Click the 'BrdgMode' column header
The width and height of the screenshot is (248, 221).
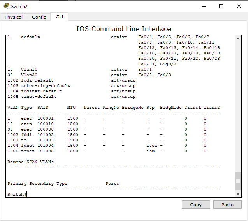[x=171, y=108]
